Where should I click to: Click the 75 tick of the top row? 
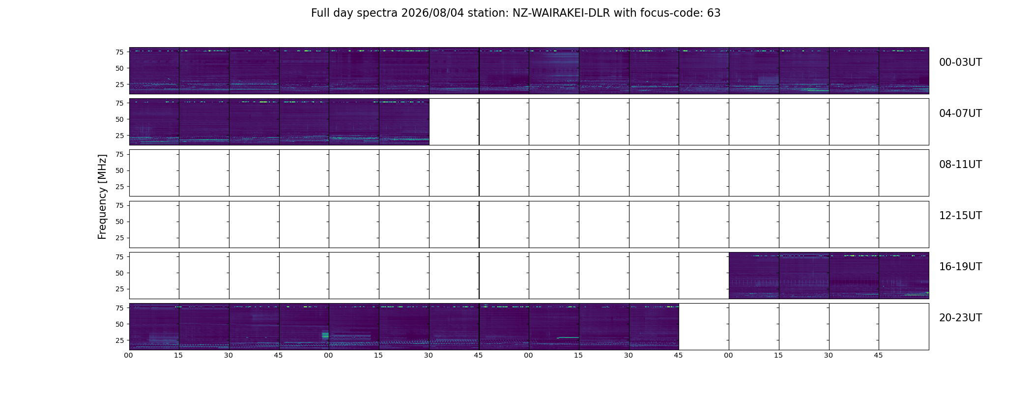coord(119,52)
